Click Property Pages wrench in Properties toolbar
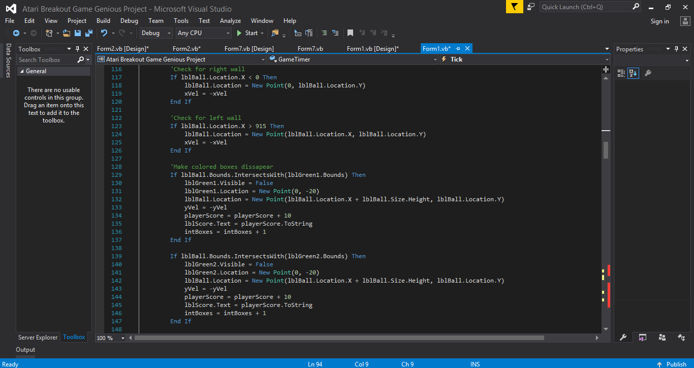 point(648,73)
